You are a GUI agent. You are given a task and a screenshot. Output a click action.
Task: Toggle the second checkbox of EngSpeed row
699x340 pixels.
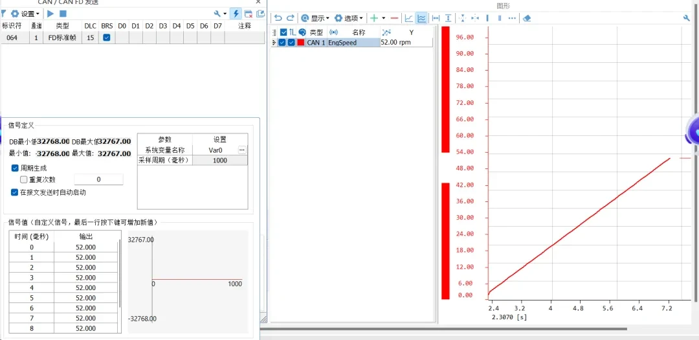pyautogui.click(x=291, y=43)
